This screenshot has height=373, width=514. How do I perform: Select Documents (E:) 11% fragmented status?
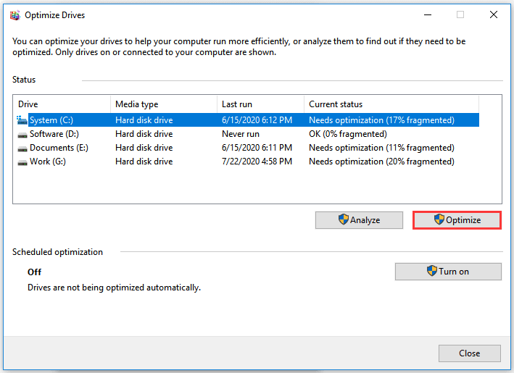(381, 148)
